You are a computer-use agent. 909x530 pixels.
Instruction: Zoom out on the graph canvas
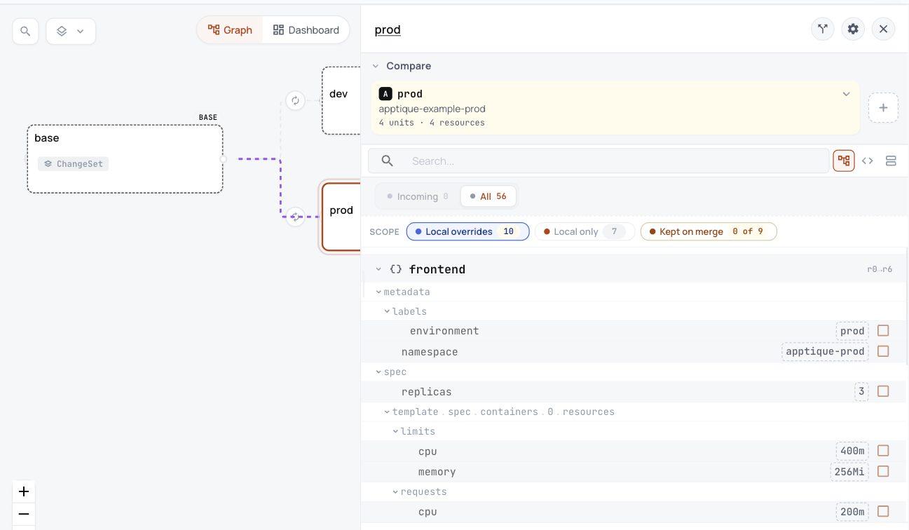(24, 514)
